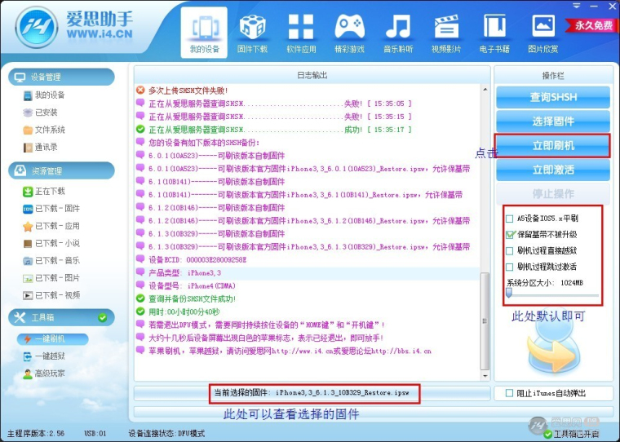
Task: Click 设备连接状态:DFU模式 in status bar
Action: click(166, 434)
